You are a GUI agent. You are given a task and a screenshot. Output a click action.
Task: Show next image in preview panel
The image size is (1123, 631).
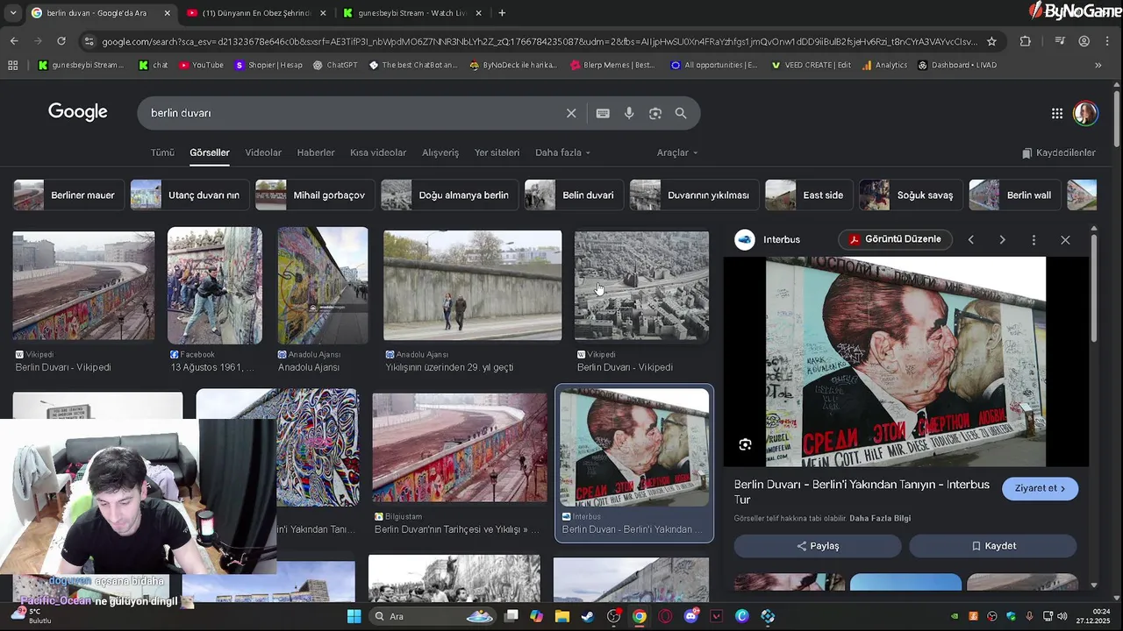click(x=1002, y=239)
